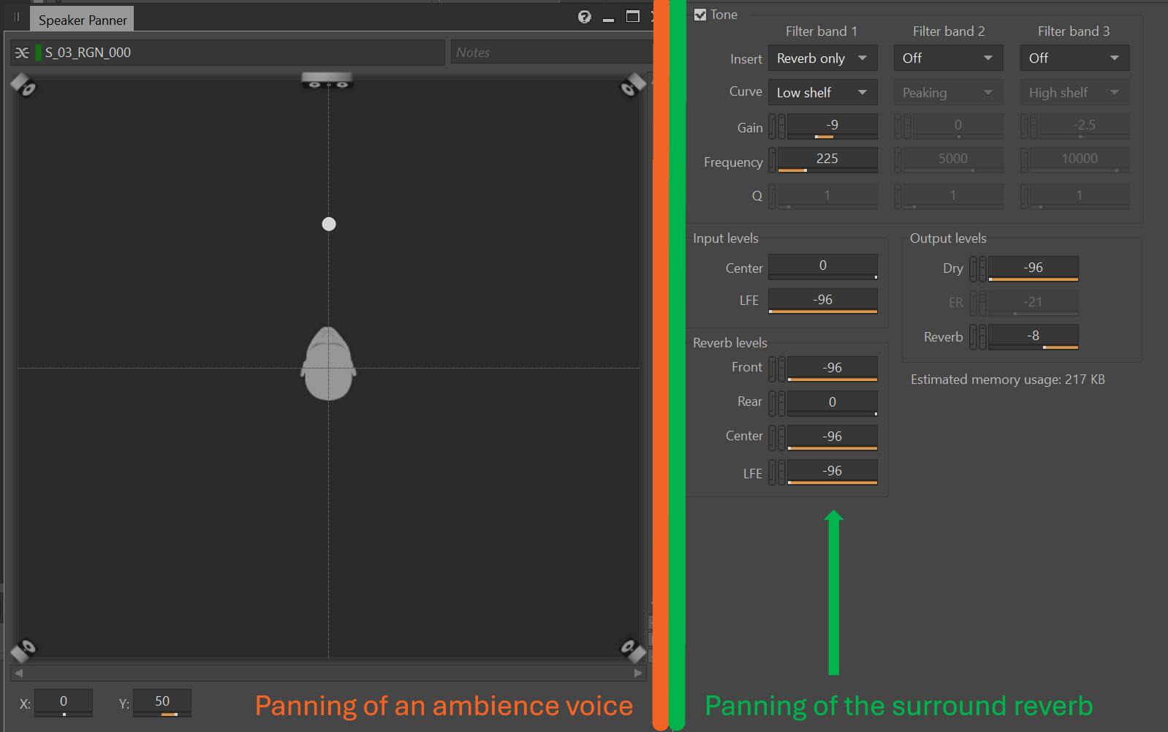Click the rear-left speaker icon
This screenshot has height=732, width=1168.
23,649
